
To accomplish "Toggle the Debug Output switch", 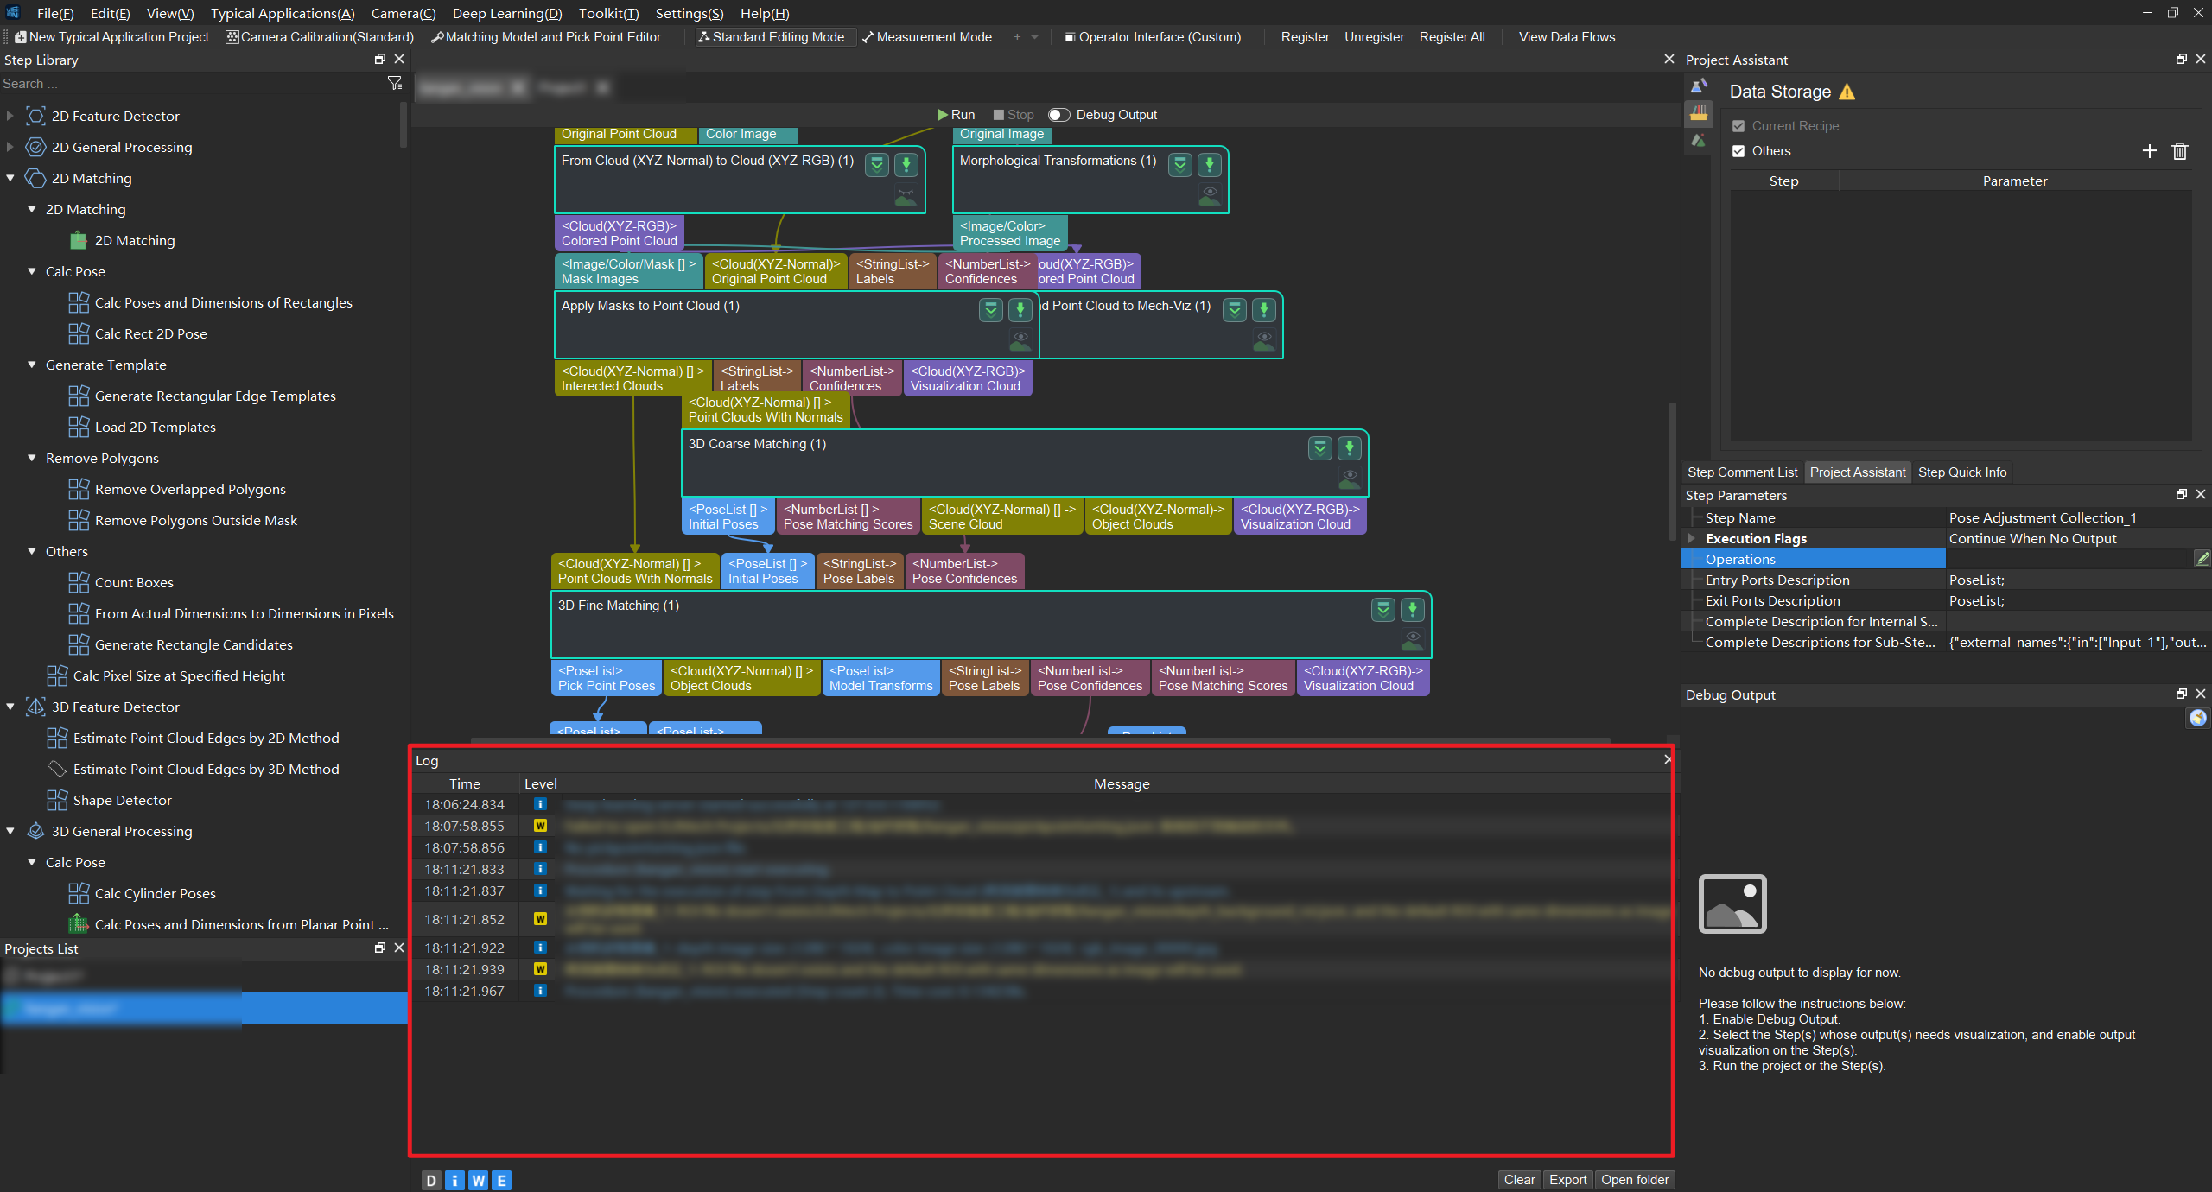I will (x=1059, y=115).
